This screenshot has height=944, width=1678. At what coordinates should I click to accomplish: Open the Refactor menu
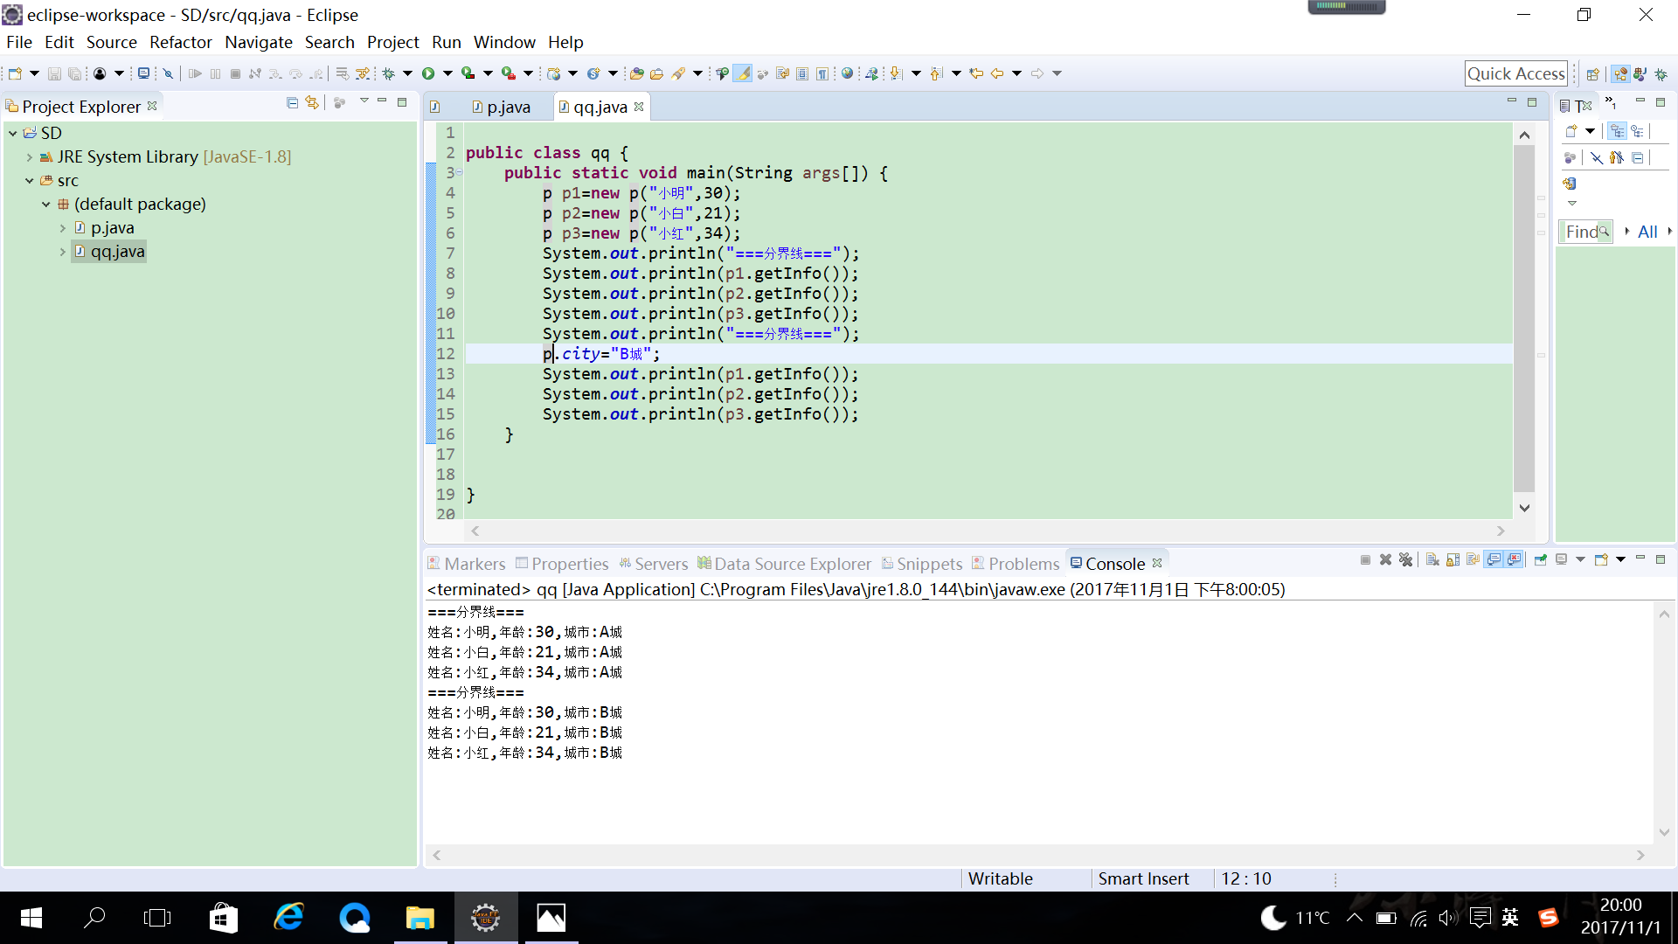coord(180,42)
